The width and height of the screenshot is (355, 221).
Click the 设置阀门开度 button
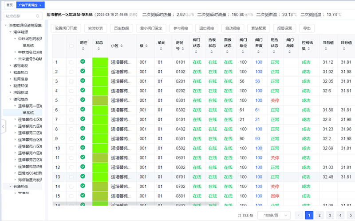coord(65,28)
